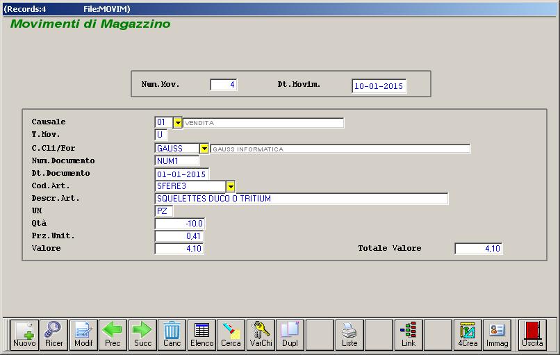Click the Descr.Art. description field
Viewport: 560px width, 355px height.
[302, 199]
